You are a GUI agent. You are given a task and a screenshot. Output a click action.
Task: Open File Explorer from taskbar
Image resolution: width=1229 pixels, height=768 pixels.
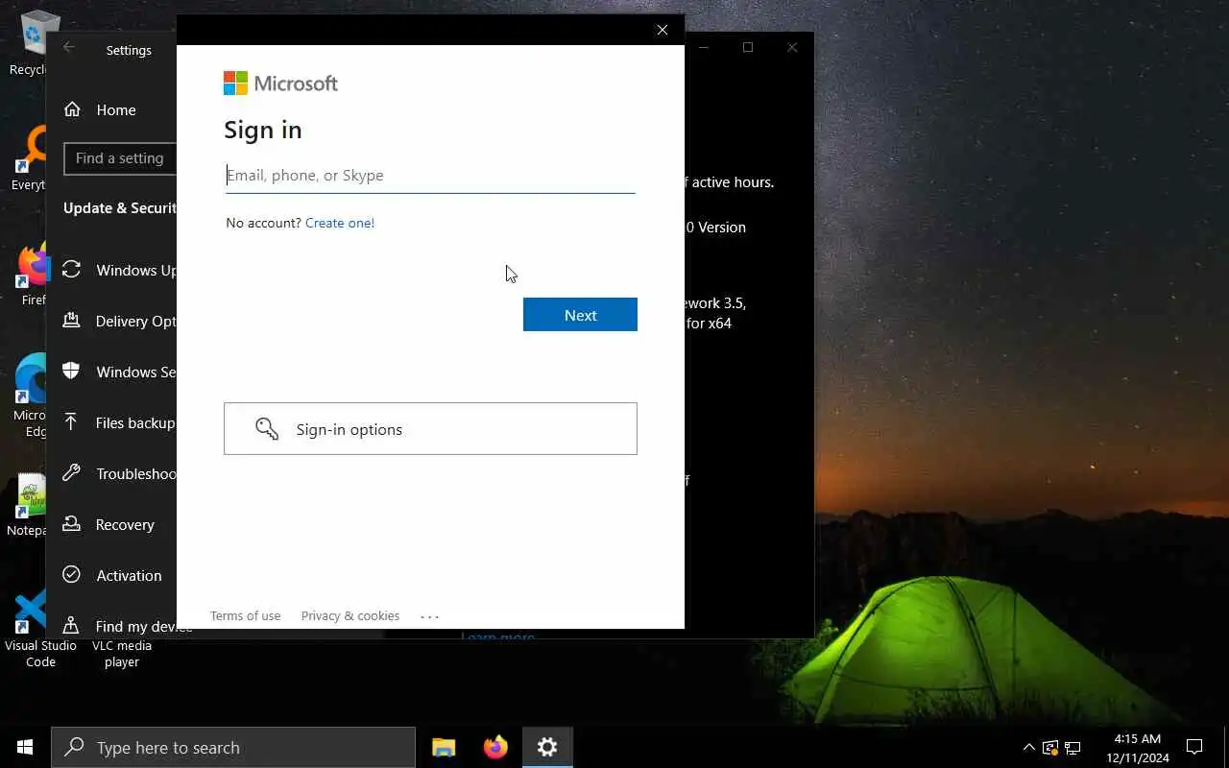tap(444, 747)
